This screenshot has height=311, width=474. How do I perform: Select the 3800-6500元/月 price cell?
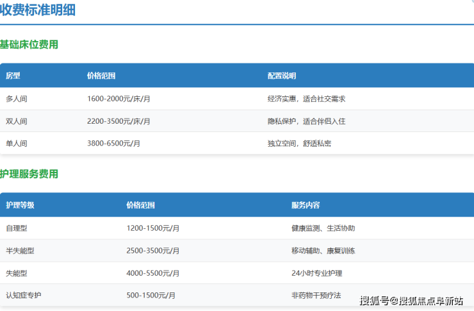pos(113,144)
